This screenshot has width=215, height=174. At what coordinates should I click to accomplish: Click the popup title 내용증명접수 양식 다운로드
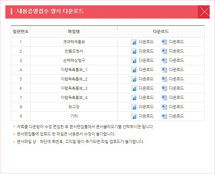coord(50,11)
